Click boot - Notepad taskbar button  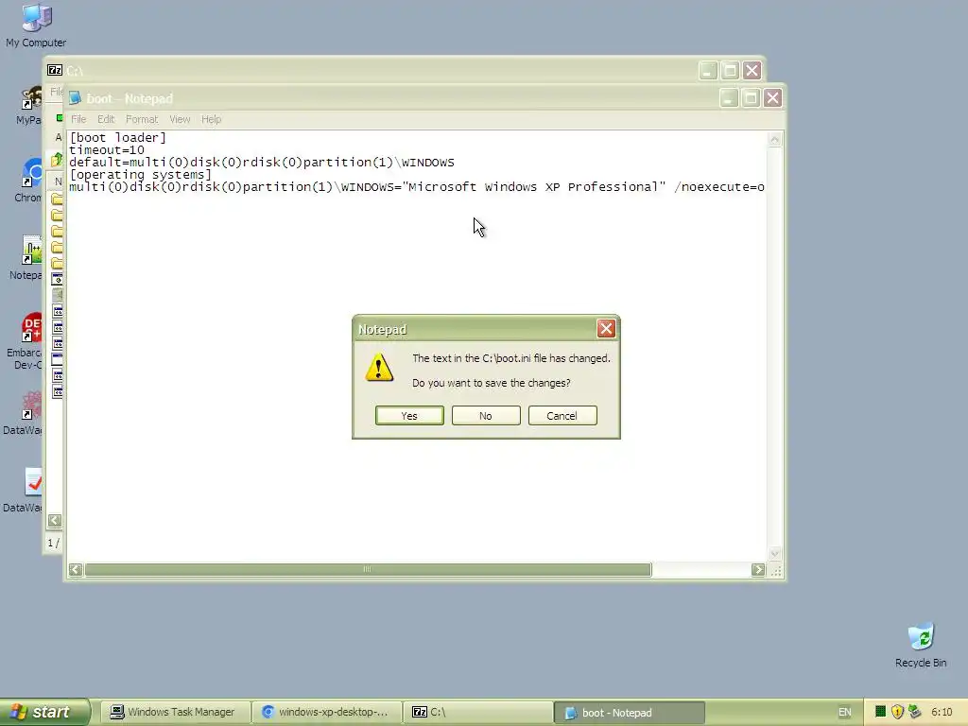(x=629, y=713)
